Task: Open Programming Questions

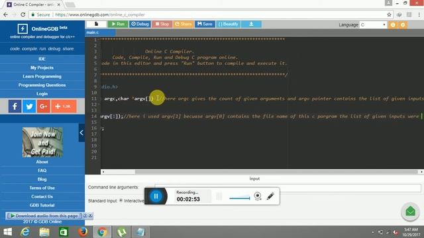Action: pos(42,85)
